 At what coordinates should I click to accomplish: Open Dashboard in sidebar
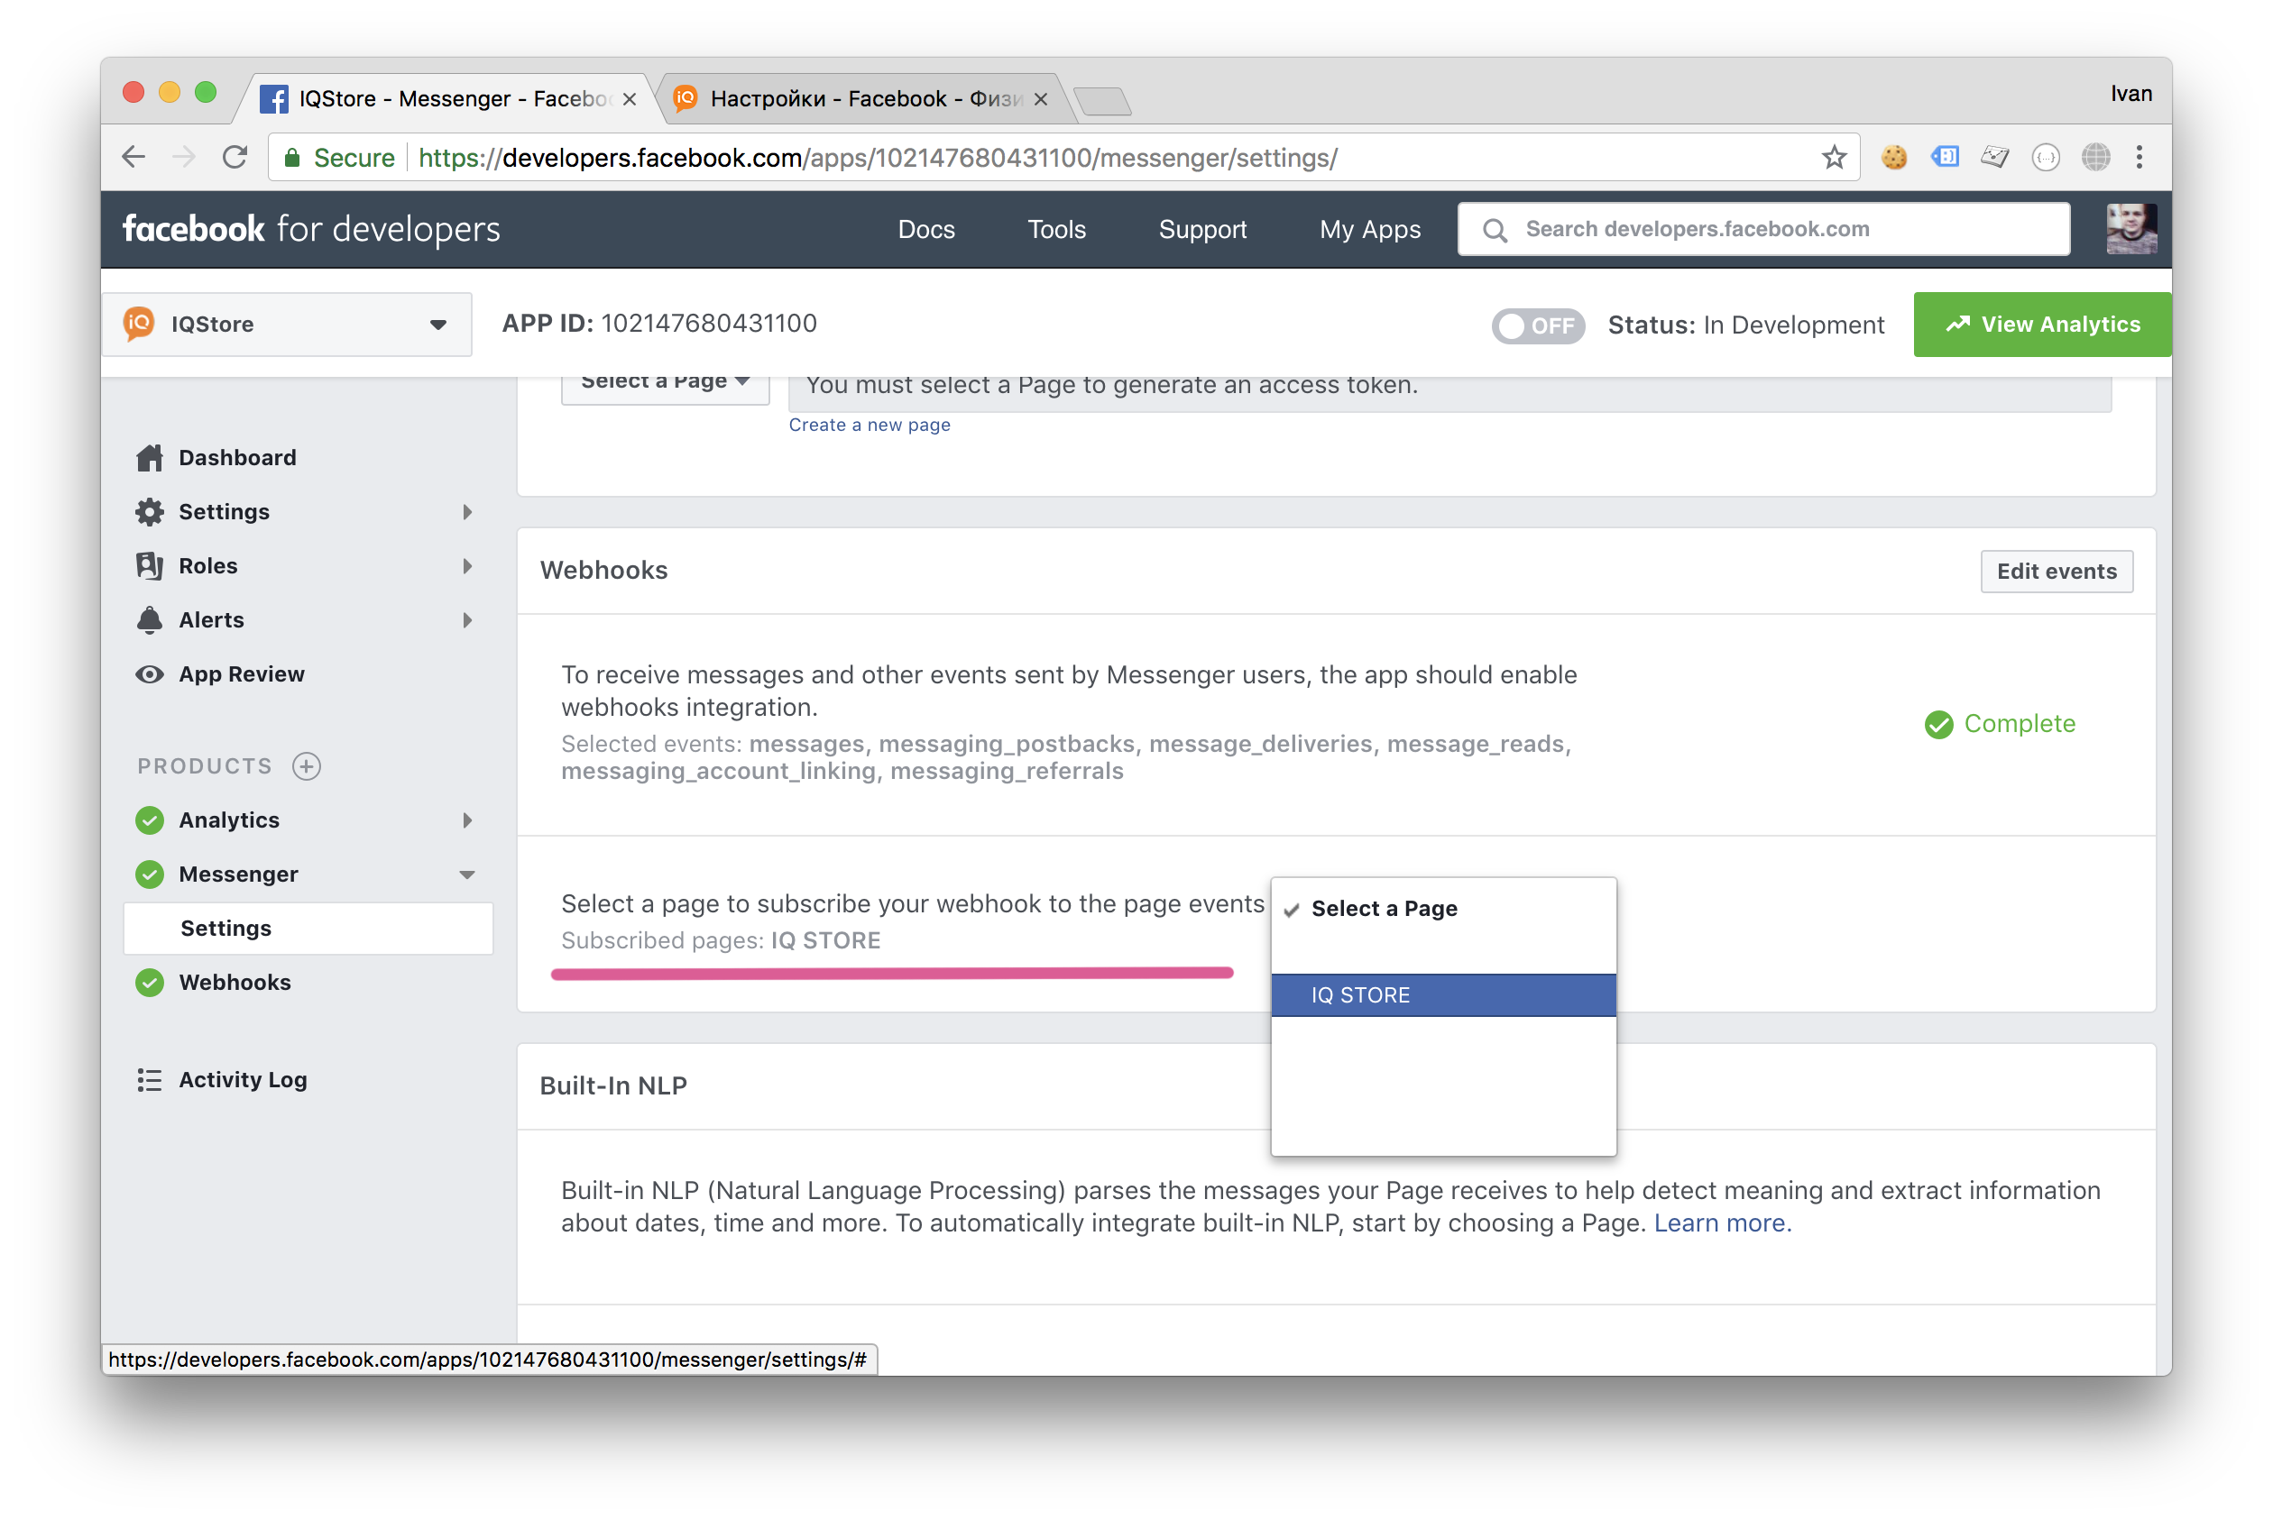tap(236, 458)
